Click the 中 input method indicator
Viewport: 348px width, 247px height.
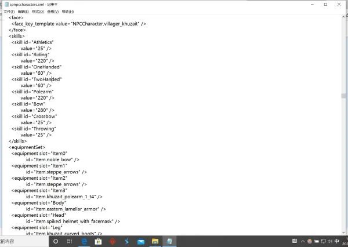click(x=337, y=241)
